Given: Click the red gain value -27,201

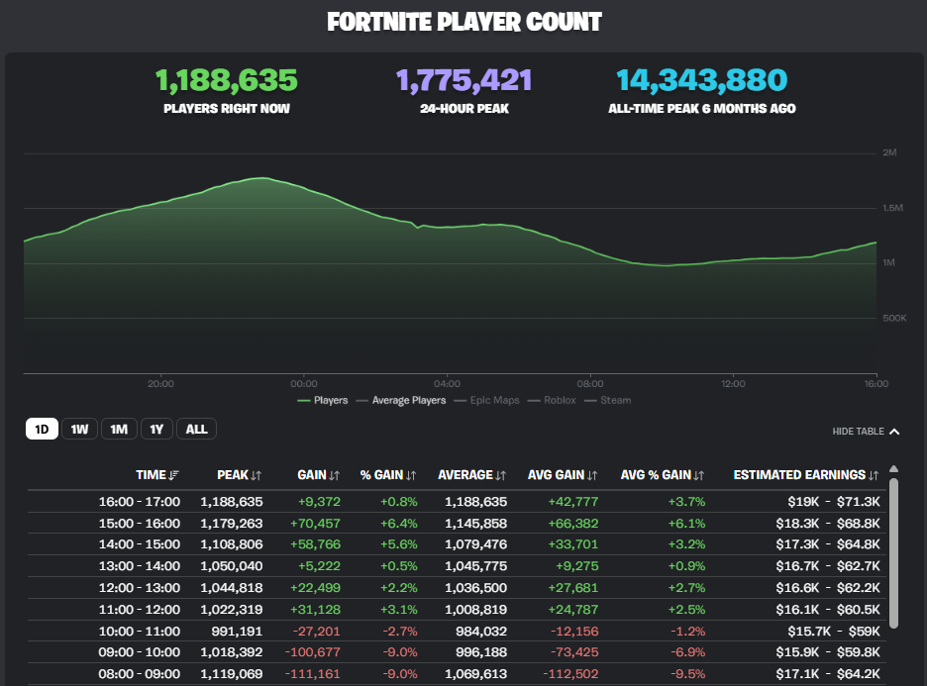Looking at the screenshot, I should (x=317, y=631).
